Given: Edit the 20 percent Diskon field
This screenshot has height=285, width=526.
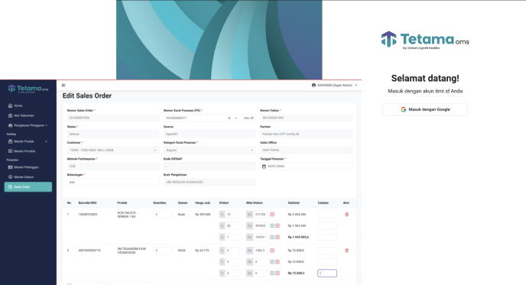Looking at the screenshot, I should 232,225.
